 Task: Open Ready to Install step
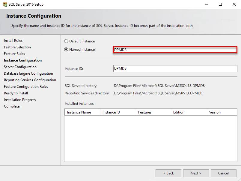pyautogui.click(x=16, y=93)
